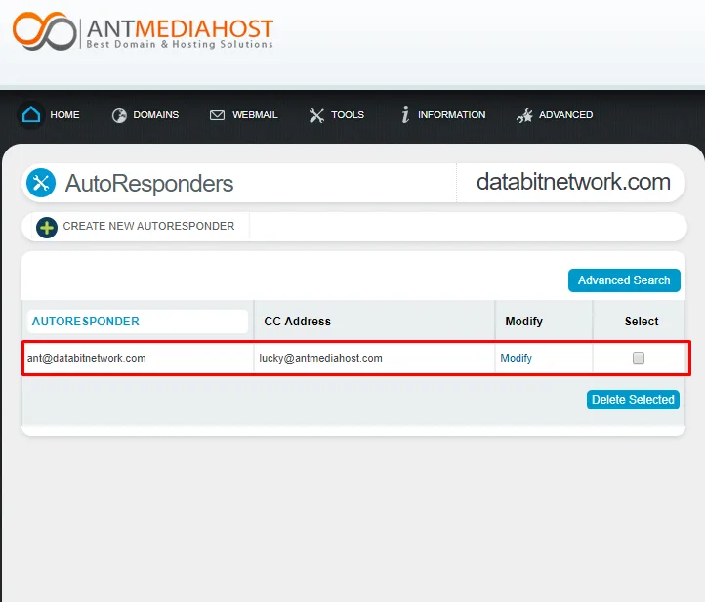Image resolution: width=705 pixels, height=602 pixels.
Task: Click the Domains globe icon
Action: [120, 115]
